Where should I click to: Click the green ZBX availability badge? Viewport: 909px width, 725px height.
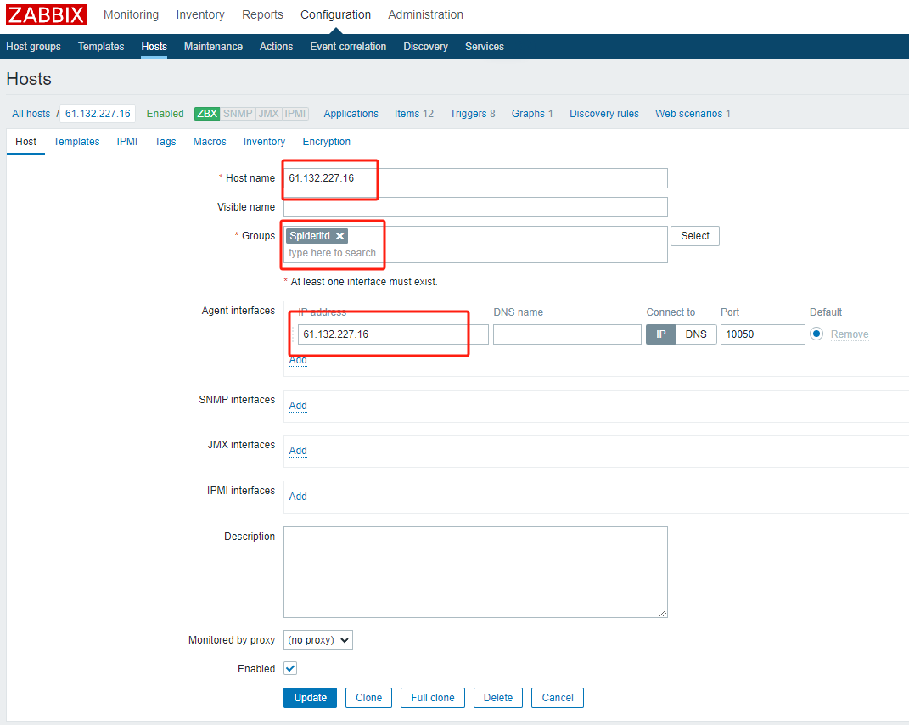[x=207, y=114]
